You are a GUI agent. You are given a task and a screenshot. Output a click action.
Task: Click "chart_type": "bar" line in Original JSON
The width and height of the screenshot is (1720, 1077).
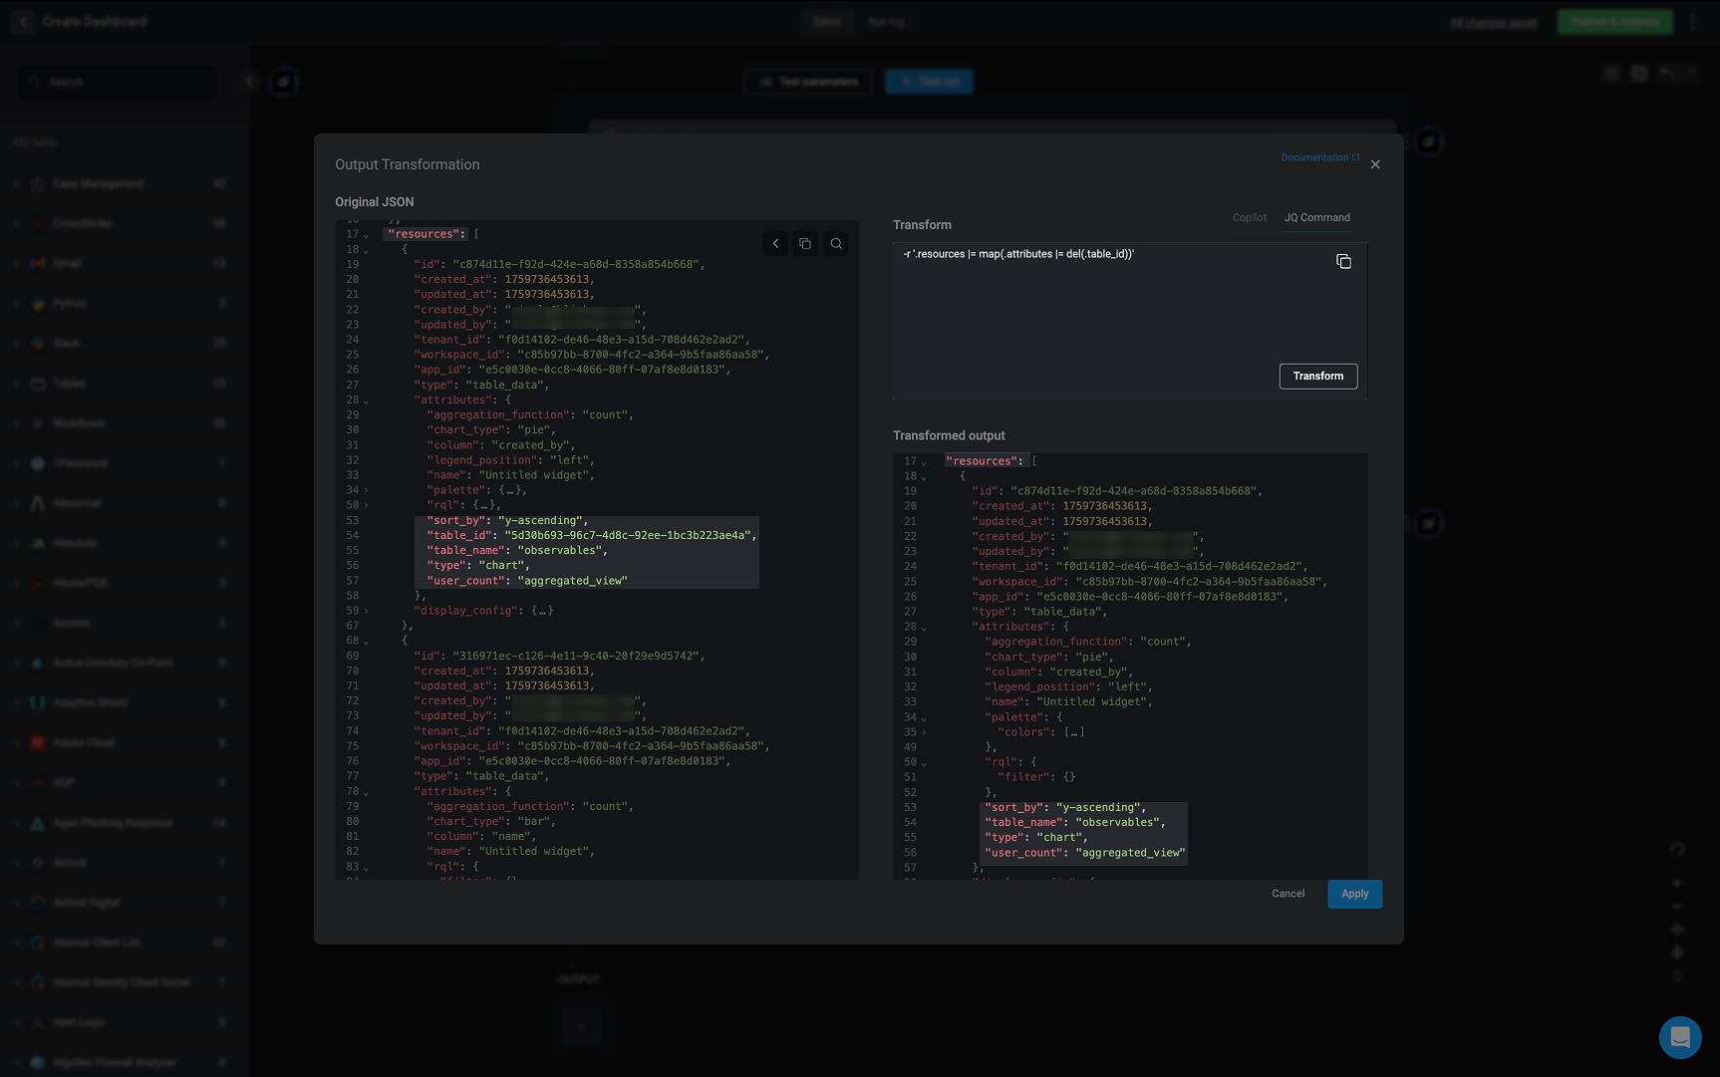tap(491, 821)
